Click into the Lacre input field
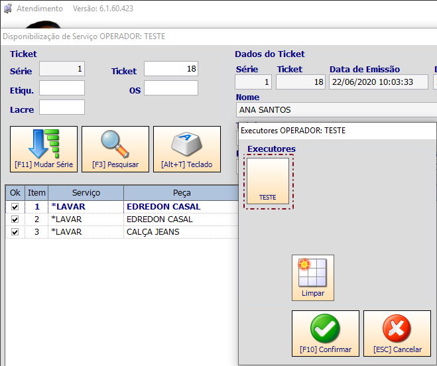 click(62, 107)
